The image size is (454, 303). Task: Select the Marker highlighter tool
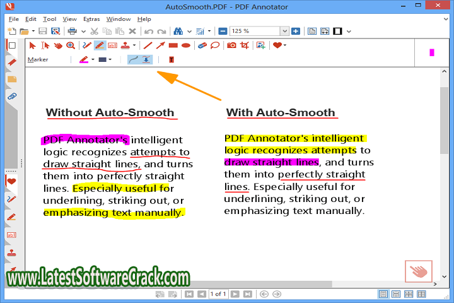coord(100,45)
